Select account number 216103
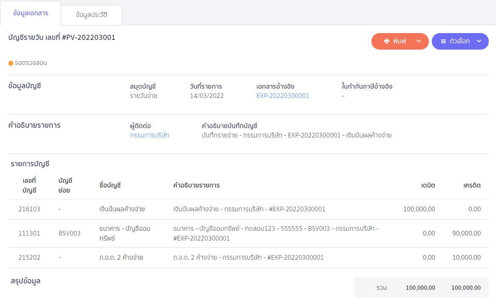 click(x=29, y=209)
